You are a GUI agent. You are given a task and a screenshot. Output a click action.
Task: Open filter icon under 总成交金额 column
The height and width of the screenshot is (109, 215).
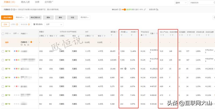[x=209, y=35]
